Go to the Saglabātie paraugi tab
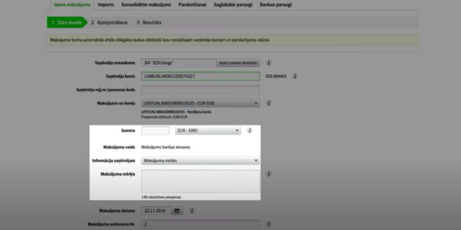This screenshot has width=461, height=230. click(x=233, y=4)
